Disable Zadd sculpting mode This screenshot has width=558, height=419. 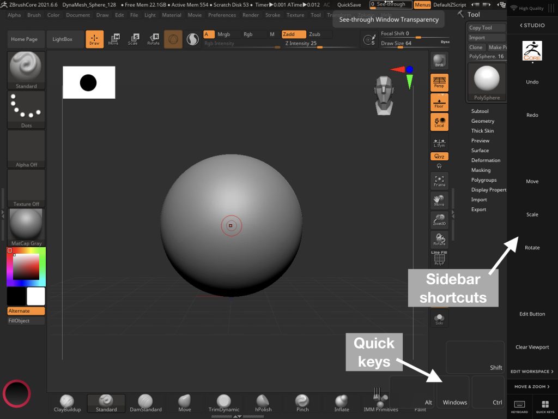[x=294, y=33]
